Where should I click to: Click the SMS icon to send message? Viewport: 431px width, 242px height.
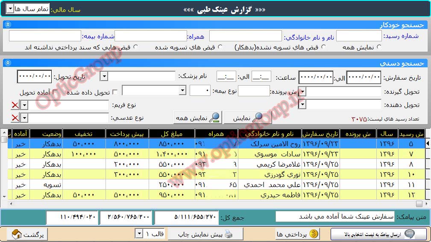coord(409,234)
